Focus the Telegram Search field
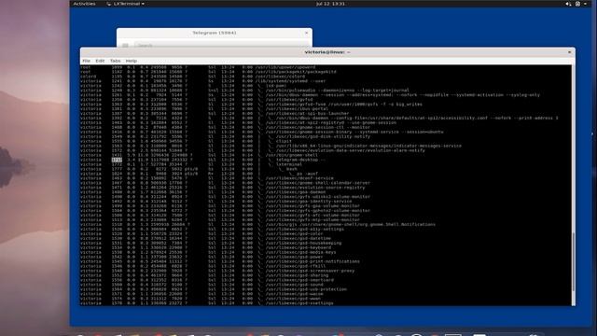 (222, 45)
